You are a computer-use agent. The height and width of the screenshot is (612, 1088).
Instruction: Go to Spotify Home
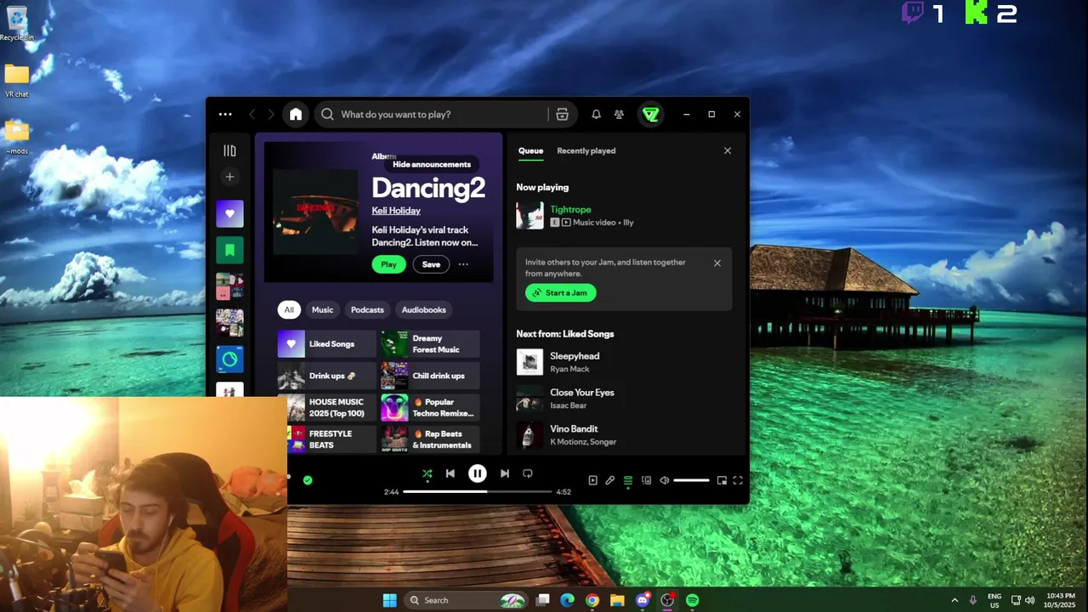296,114
